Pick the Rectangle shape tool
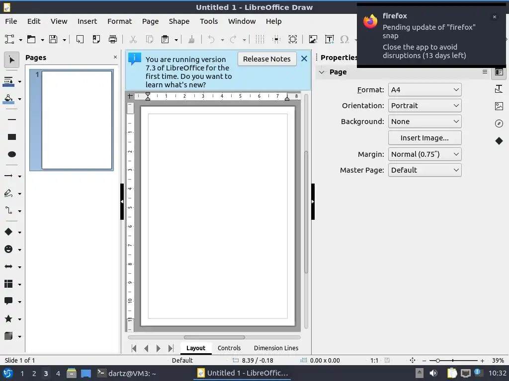 tap(12, 137)
